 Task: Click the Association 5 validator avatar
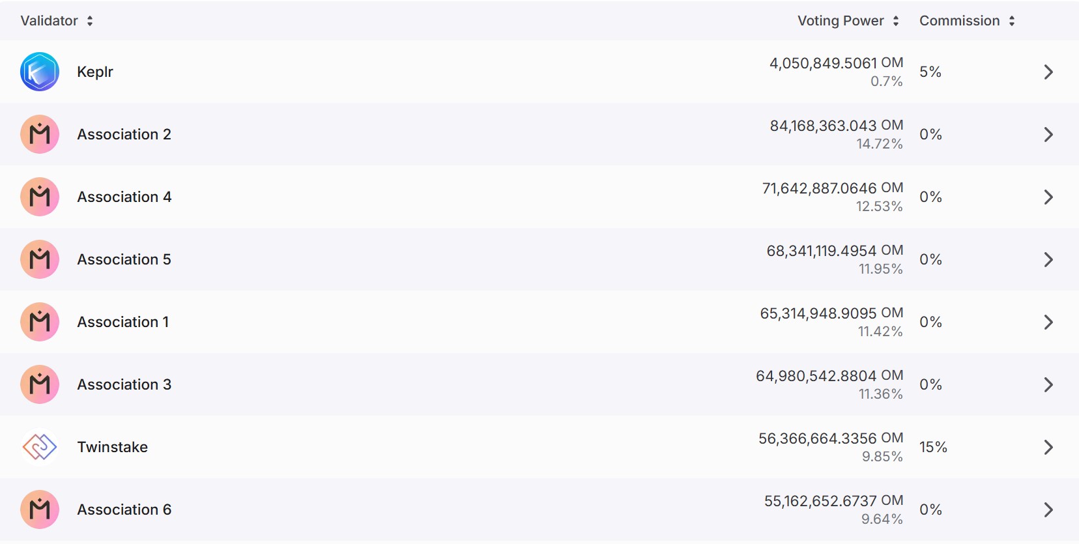coord(40,259)
